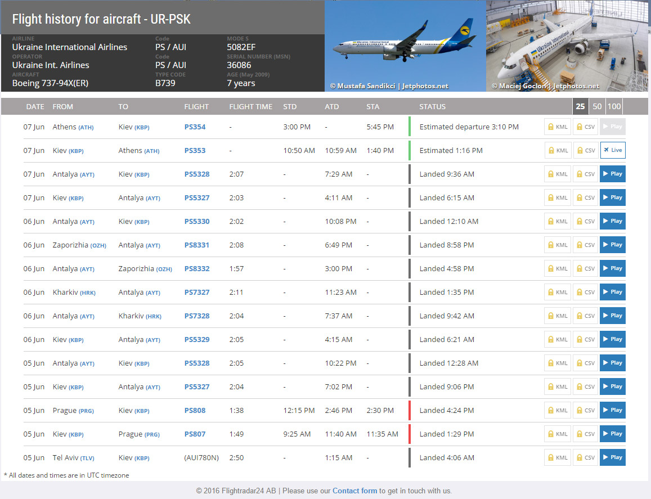651x499 pixels.
Task: Play the PS5328 flight landed 9:36 AM
Action: (612, 174)
